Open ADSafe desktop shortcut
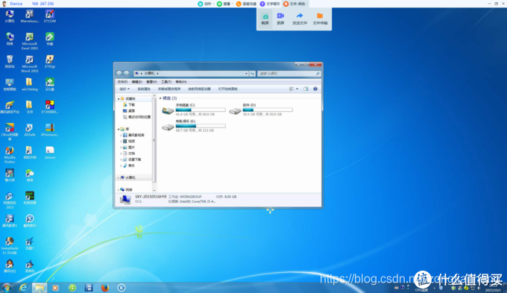The image size is (507, 293). [30, 130]
